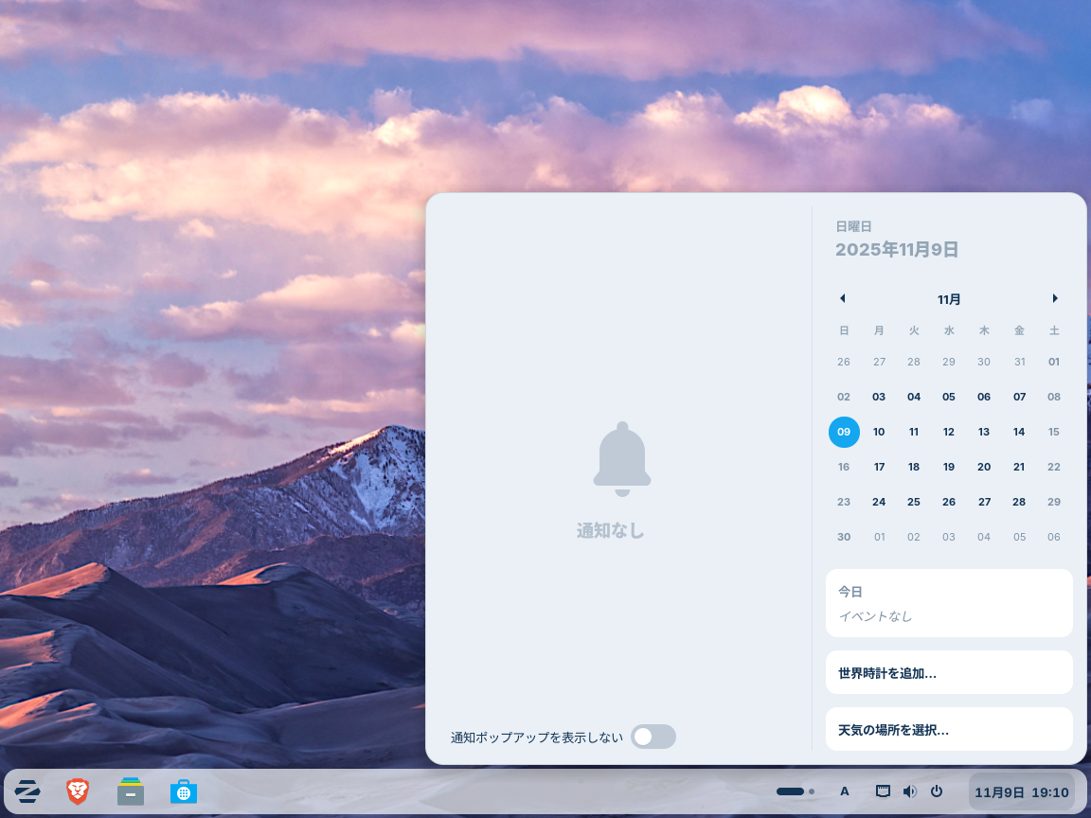This screenshot has height=818, width=1091.
Task: Click the power icon in the tray
Action: coord(937,791)
